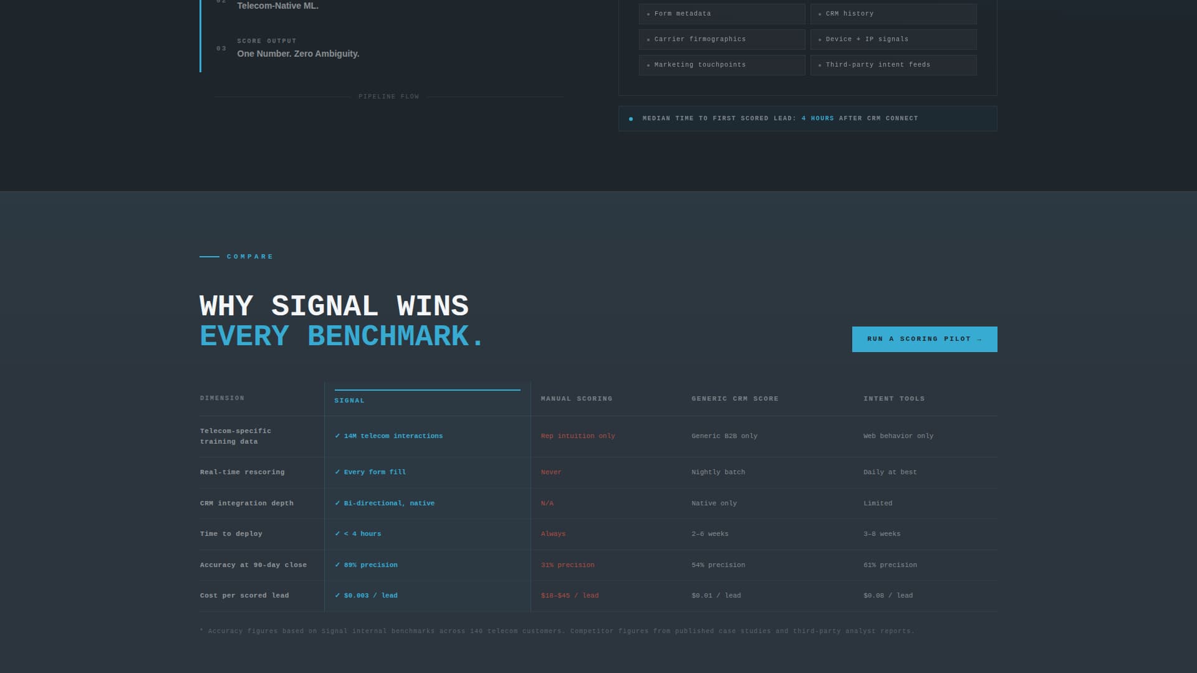This screenshot has height=673, width=1197.
Task: Click the Run a Scoring Pilot button
Action: click(x=925, y=339)
